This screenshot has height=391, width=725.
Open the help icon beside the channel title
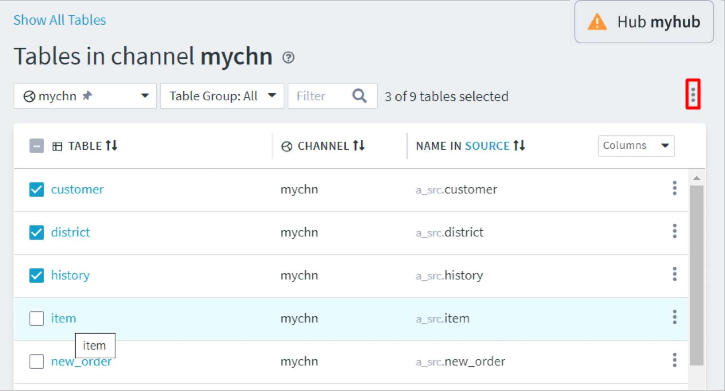[288, 58]
